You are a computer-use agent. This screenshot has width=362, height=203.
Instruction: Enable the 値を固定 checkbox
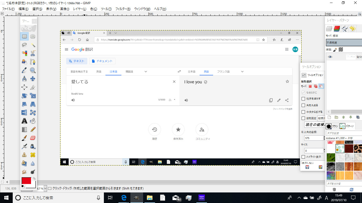303,118
